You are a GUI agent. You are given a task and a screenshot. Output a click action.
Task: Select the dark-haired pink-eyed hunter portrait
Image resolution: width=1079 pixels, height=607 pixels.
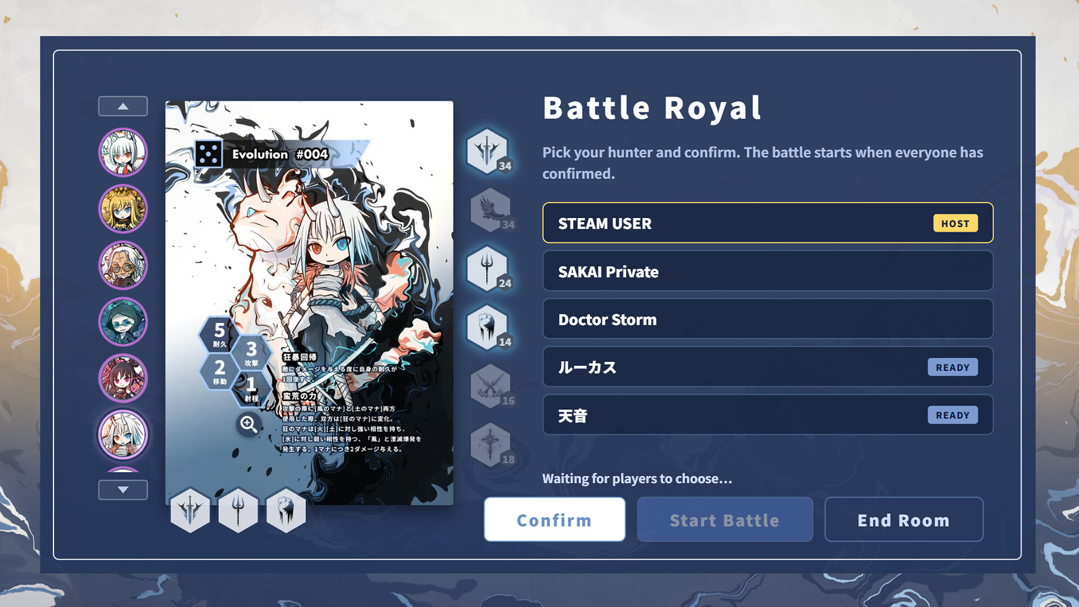(x=123, y=378)
